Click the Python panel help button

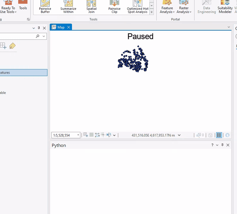(x=212, y=145)
